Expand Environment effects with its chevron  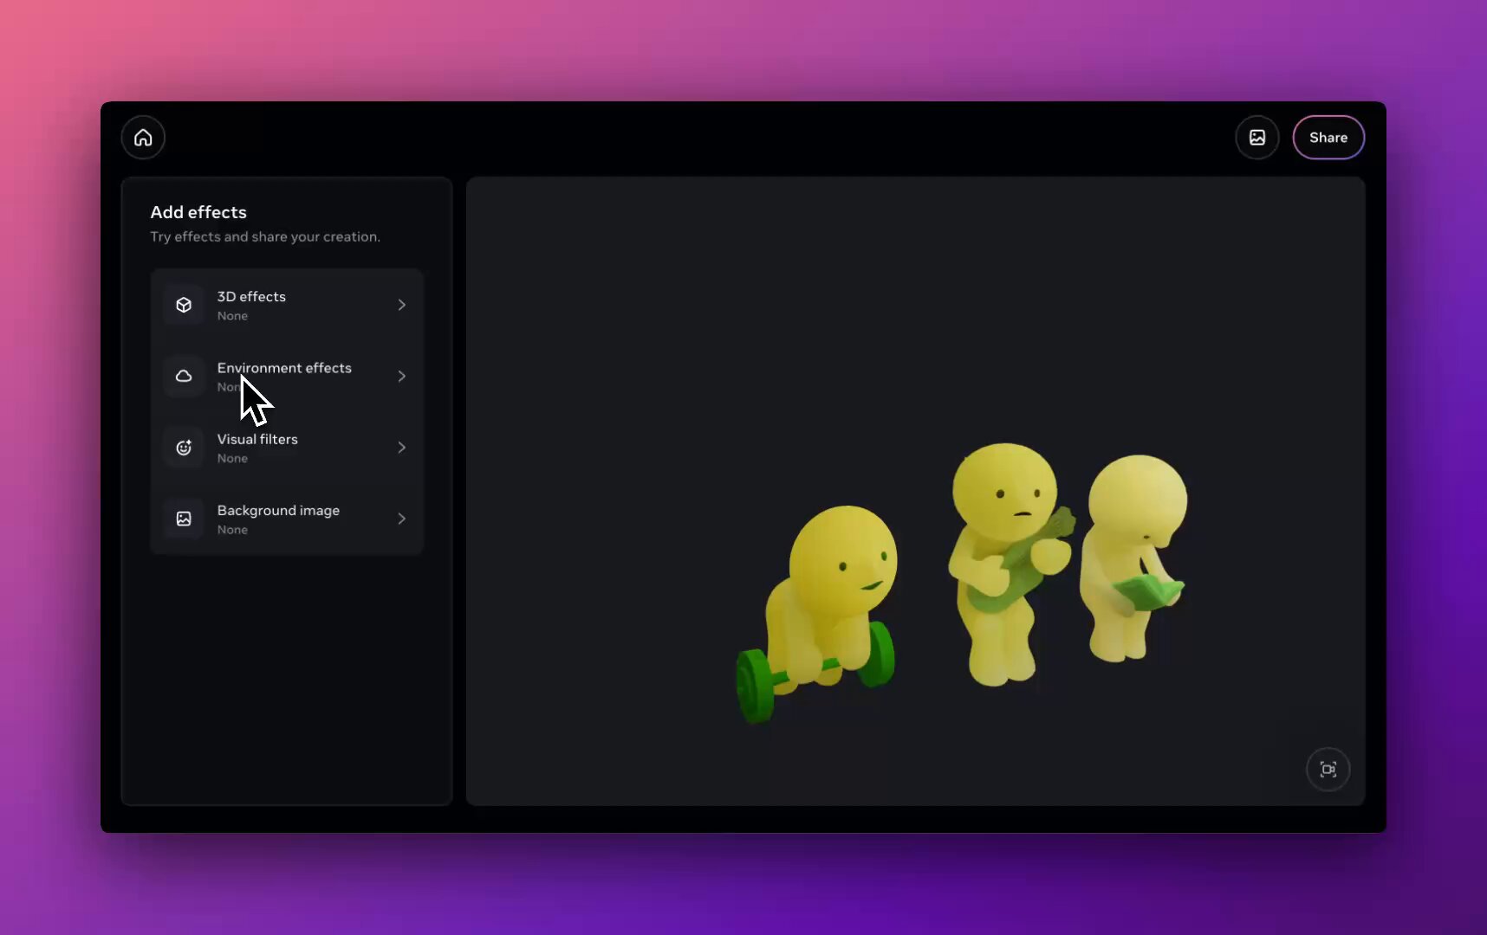click(401, 376)
